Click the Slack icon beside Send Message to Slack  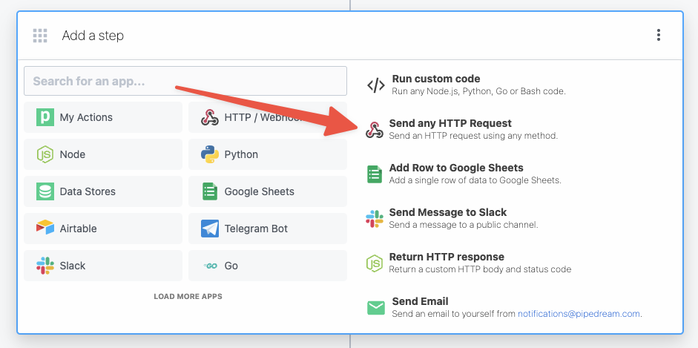tap(375, 218)
